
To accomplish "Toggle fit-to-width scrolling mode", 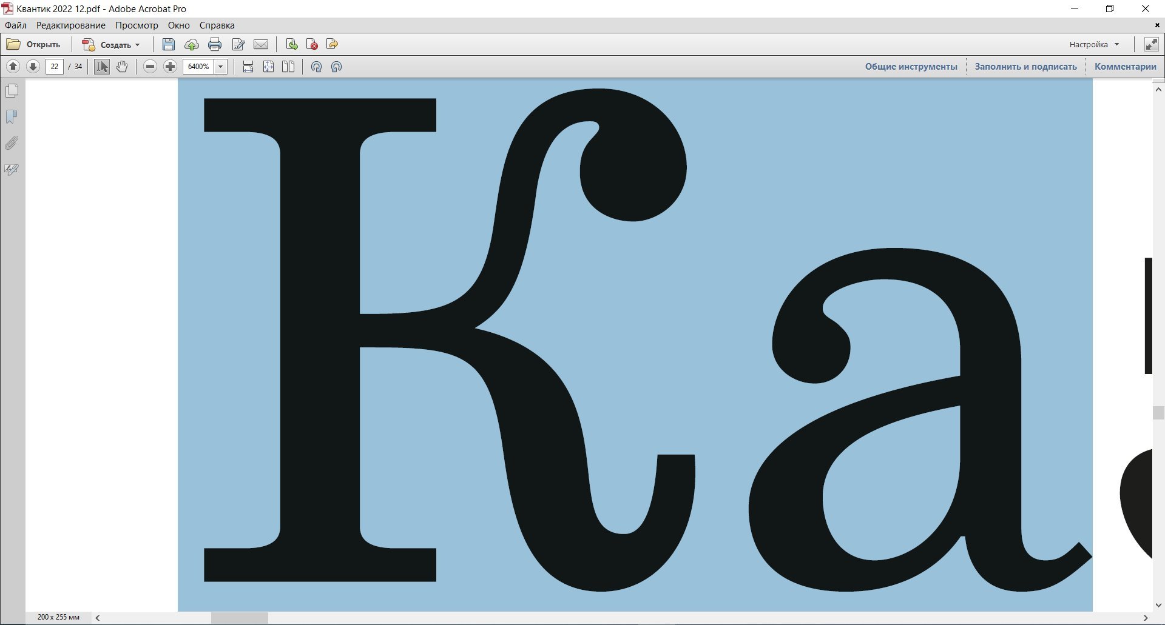I will coord(248,67).
